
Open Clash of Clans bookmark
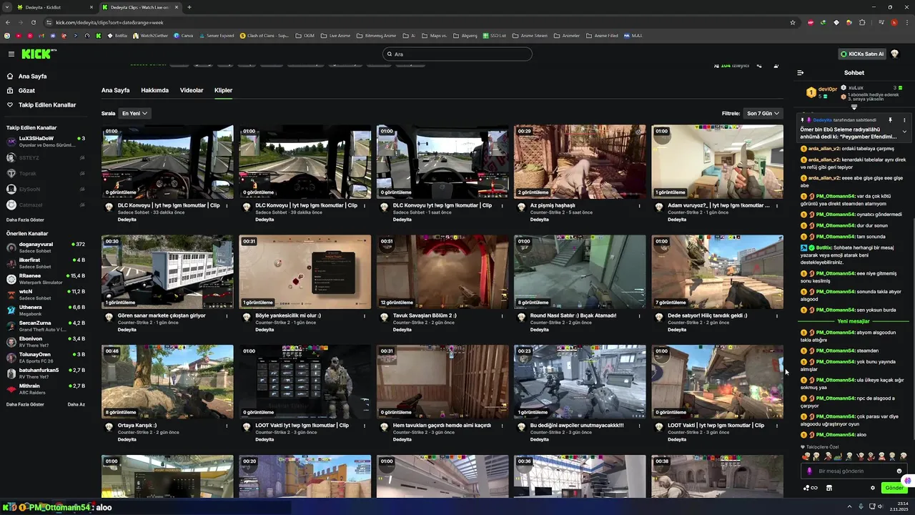pos(264,35)
